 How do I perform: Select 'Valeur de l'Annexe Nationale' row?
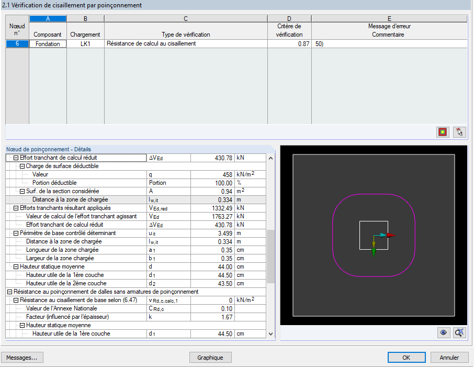(136, 308)
